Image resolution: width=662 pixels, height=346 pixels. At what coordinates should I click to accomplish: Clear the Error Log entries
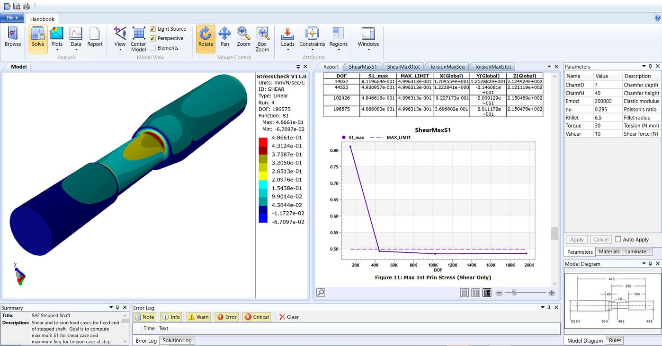click(288, 317)
